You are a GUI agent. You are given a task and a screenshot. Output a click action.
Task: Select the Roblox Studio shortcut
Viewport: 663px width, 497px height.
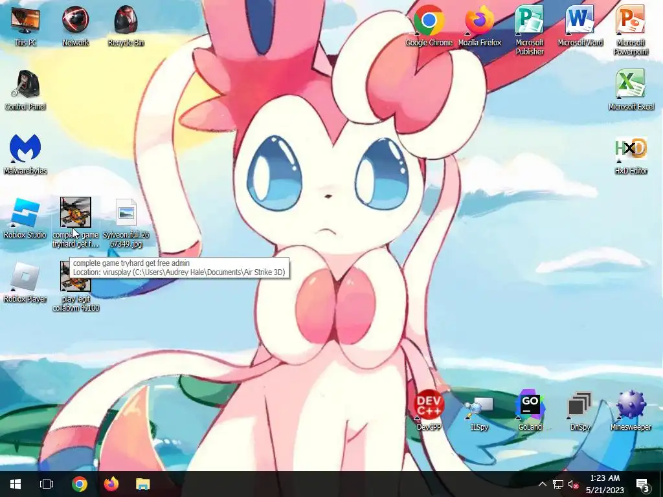[x=25, y=218]
